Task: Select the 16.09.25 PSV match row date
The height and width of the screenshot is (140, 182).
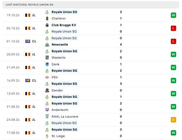Action: 13,81
